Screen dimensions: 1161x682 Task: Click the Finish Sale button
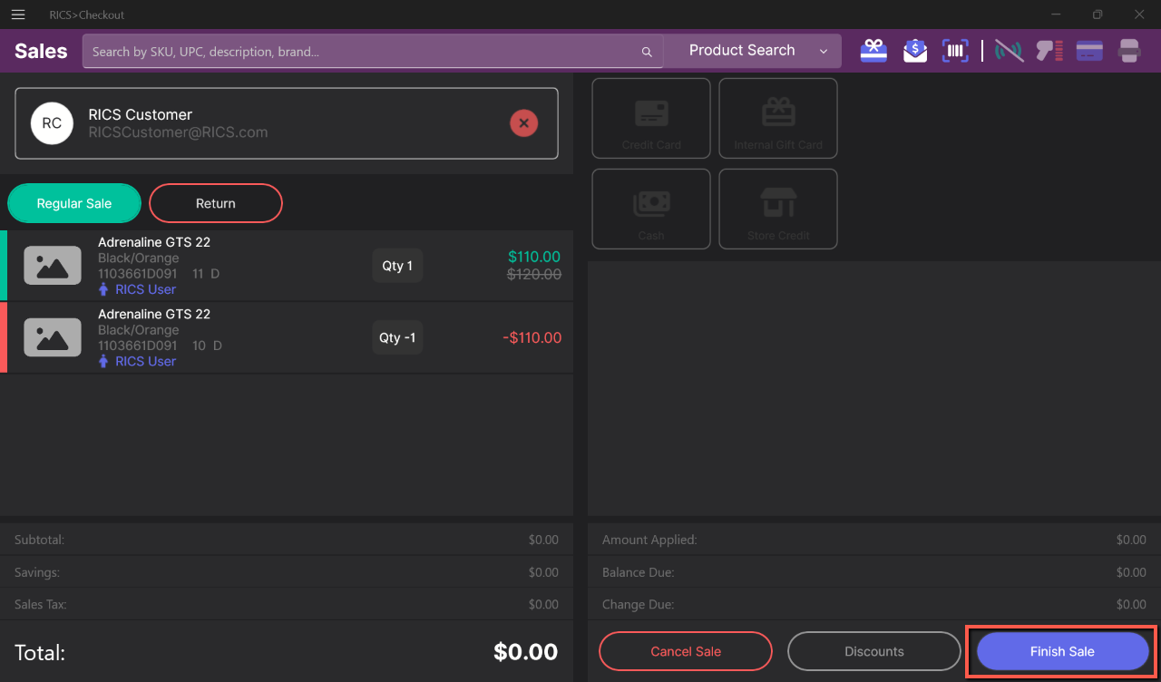click(1062, 651)
